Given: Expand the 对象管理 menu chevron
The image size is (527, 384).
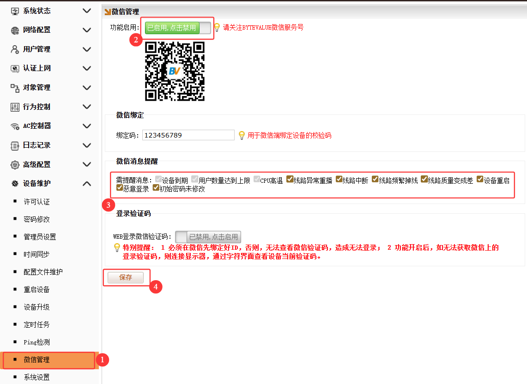Looking at the screenshot, I should tap(86, 88).
